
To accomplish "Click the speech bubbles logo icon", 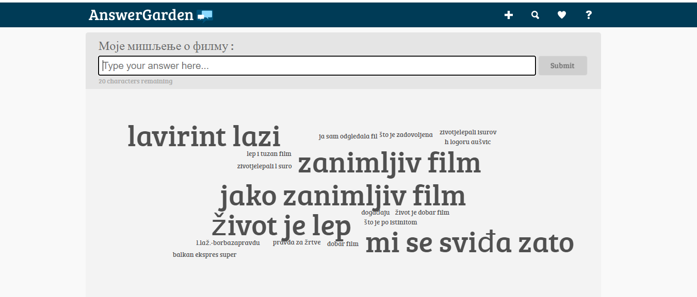I will click(205, 15).
